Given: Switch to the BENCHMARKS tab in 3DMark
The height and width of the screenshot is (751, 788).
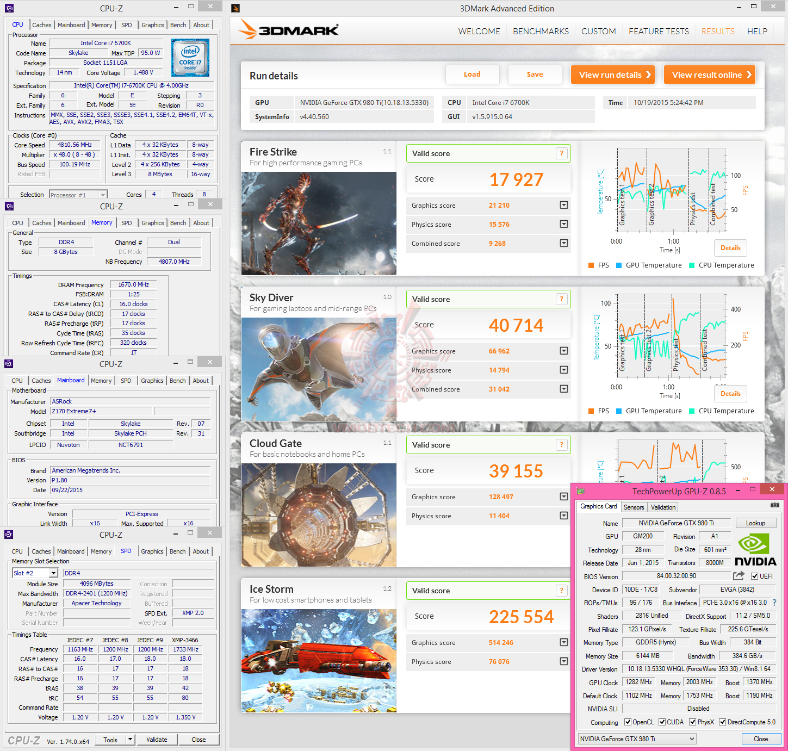Looking at the screenshot, I should pyautogui.click(x=541, y=32).
